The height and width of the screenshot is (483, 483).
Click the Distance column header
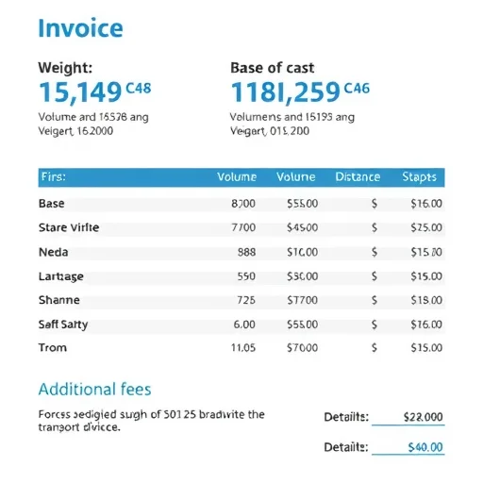[358, 177]
